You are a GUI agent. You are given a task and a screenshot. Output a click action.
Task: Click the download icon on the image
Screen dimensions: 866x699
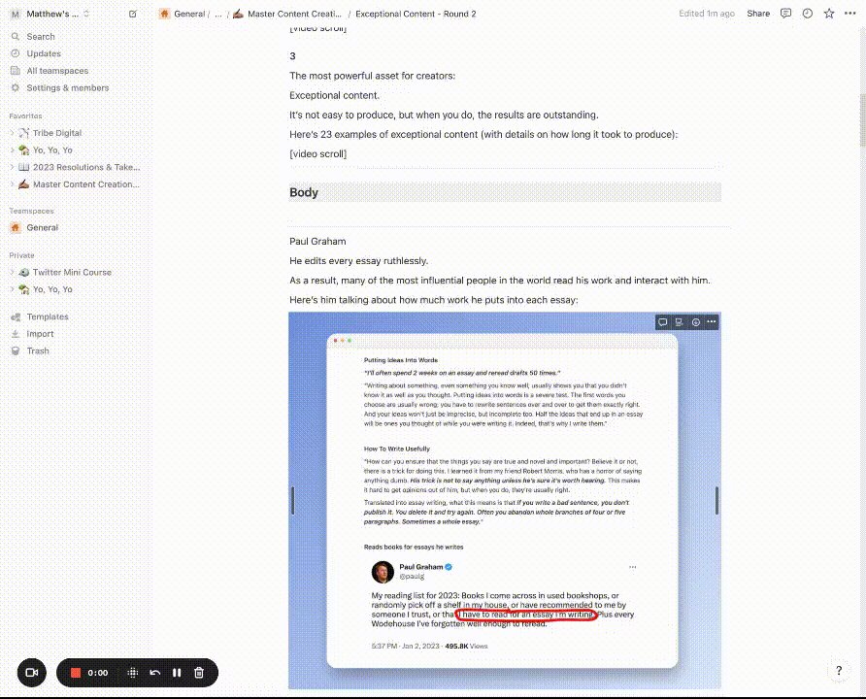[x=696, y=322]
